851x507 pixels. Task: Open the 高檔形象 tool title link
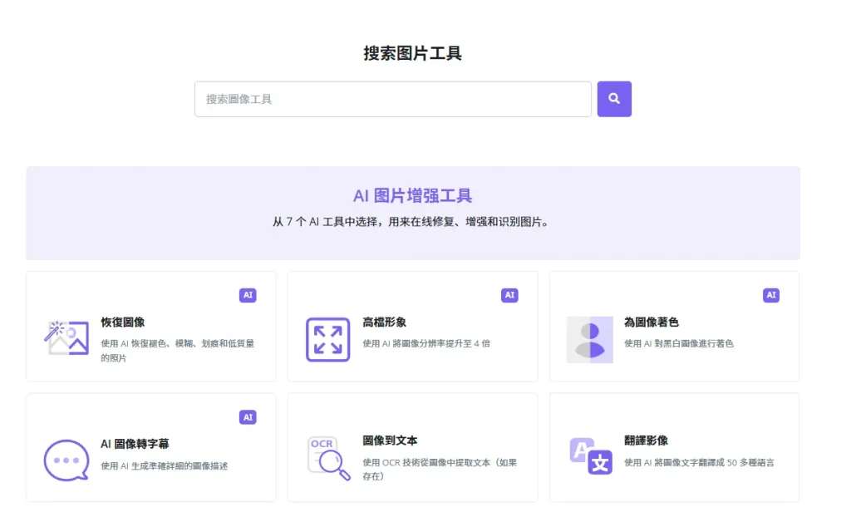coord(384,322)
